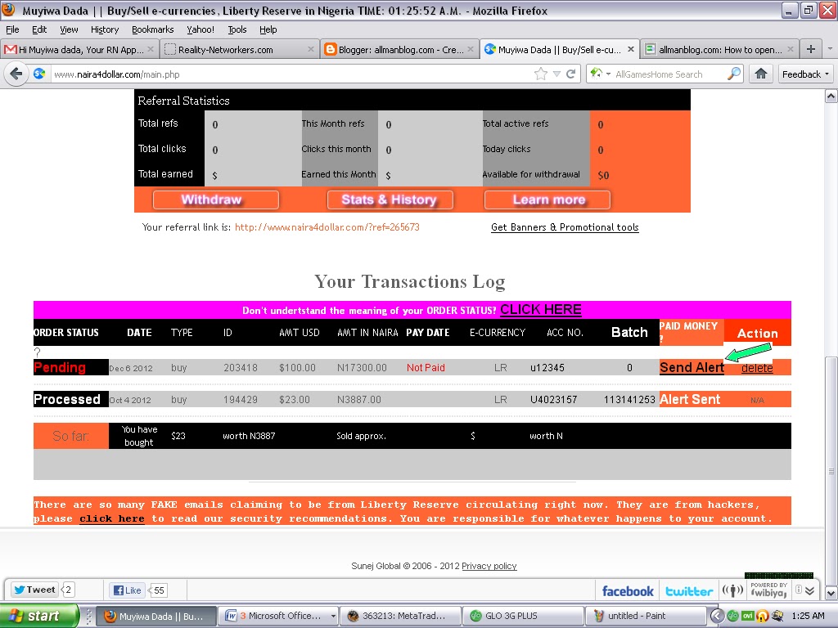Click Send Alert for the pending order

tap(692, 367)
